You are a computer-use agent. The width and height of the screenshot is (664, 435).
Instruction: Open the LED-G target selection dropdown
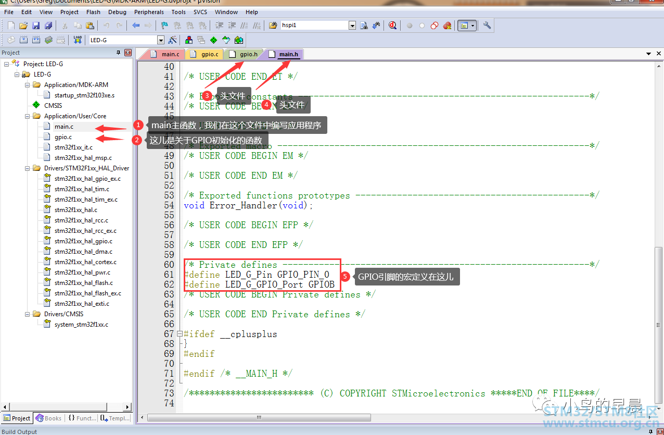(160, 40)
